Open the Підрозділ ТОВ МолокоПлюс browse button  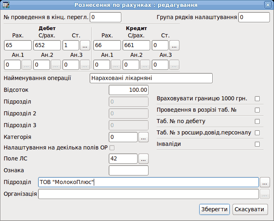tap(265, 182)
